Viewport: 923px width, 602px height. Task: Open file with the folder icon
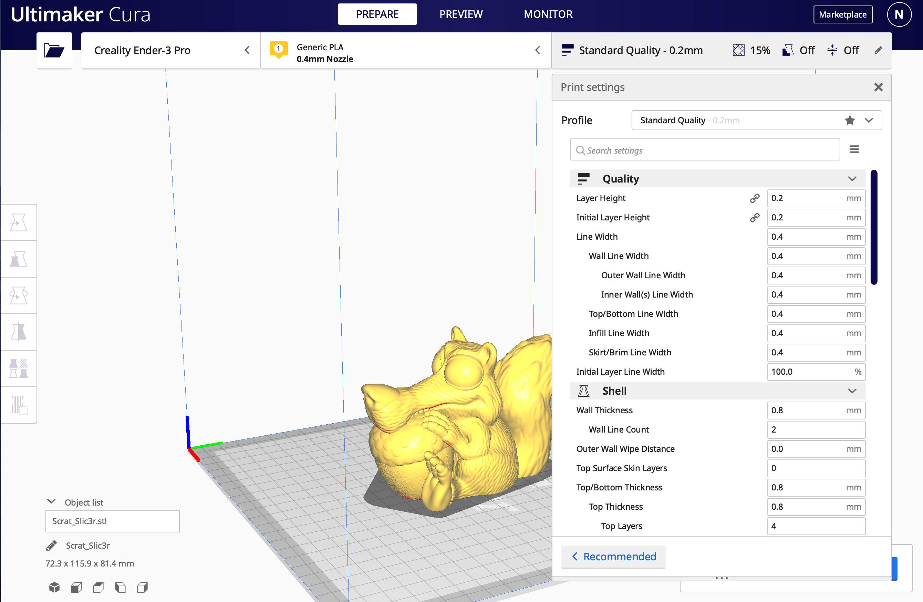(54, 50)
